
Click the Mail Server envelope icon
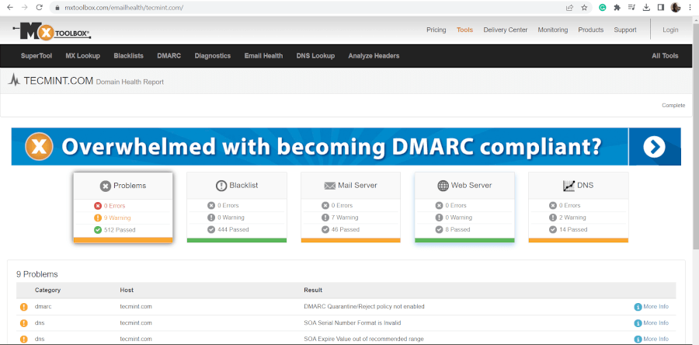point(330,186)
